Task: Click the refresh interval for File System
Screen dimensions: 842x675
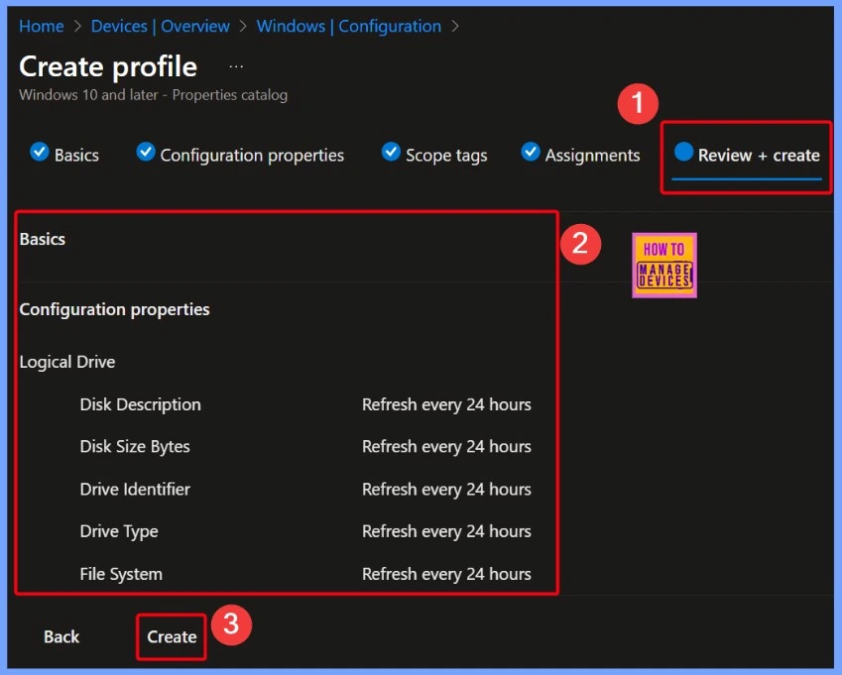Action: tap(446, 574)
